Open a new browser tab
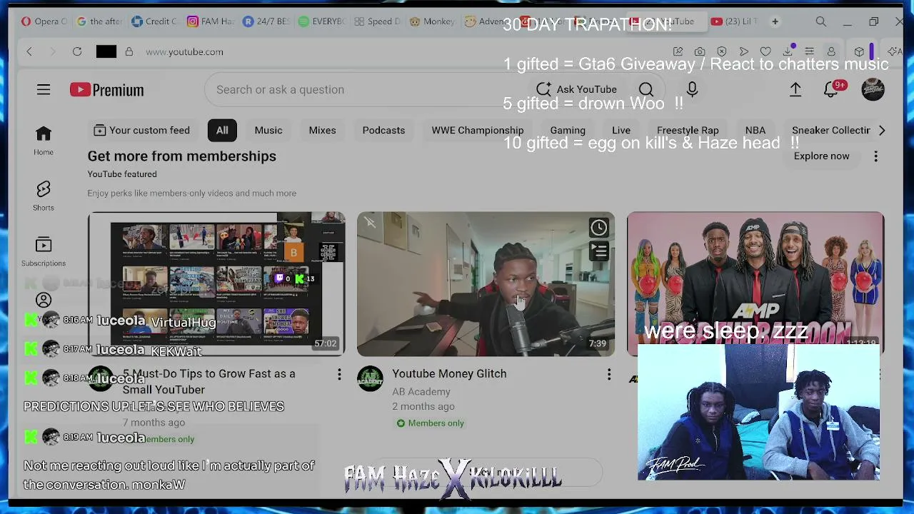This screenshot has width=914, height=514. click(x=775, y=21)
